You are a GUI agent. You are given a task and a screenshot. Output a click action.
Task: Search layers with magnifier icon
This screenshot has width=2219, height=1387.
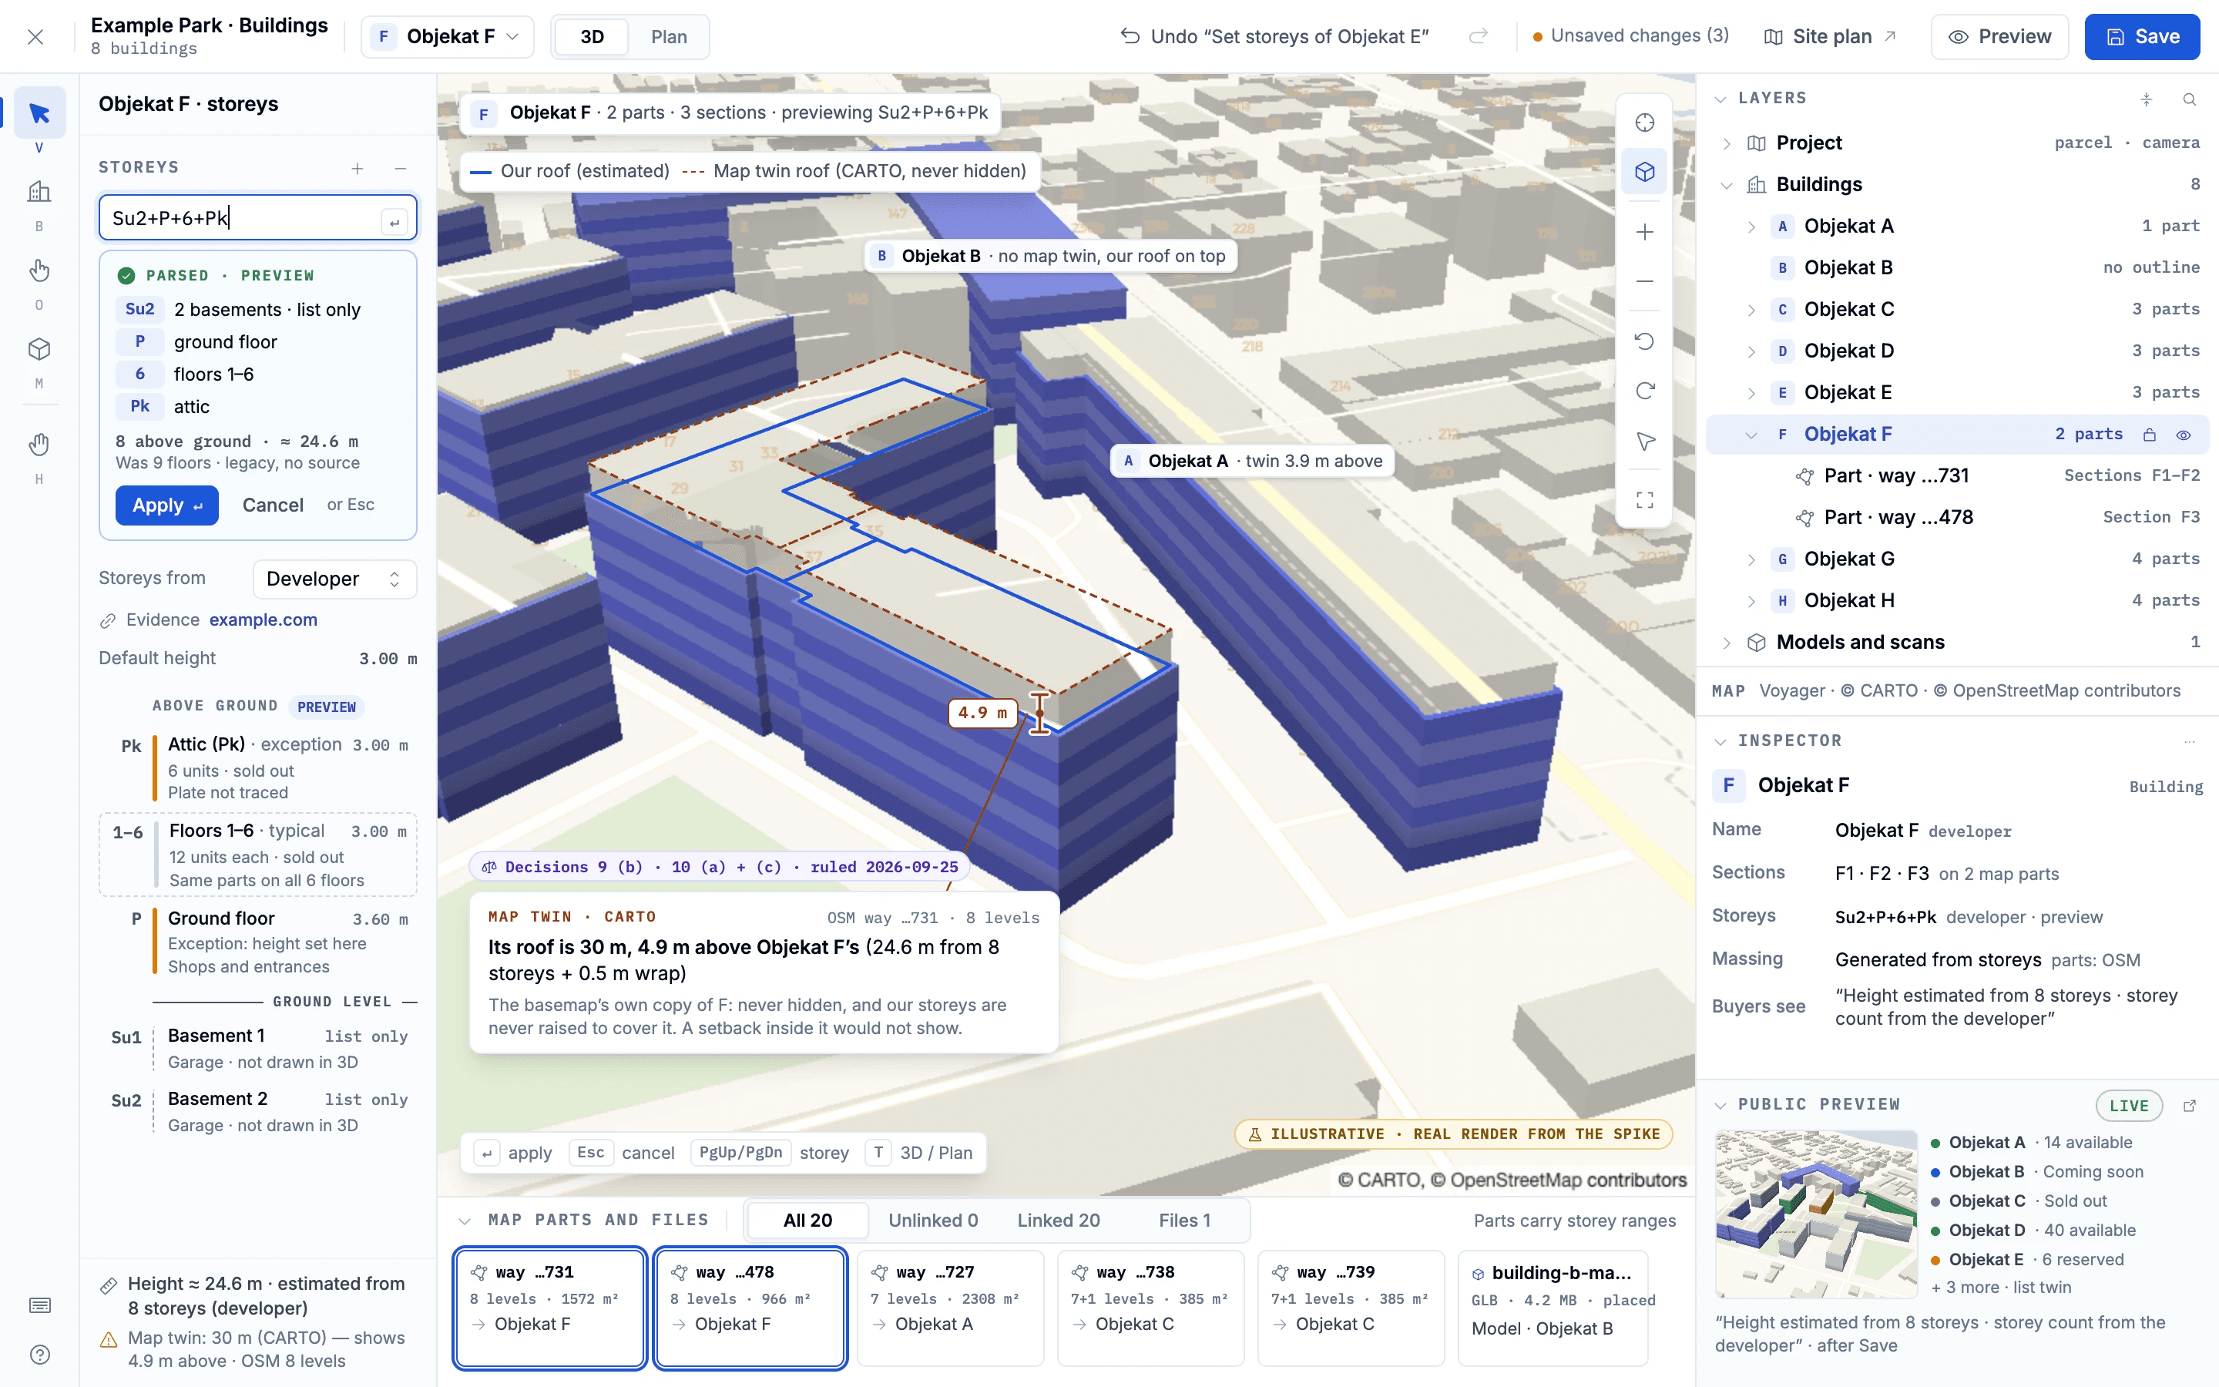(x=2190, y=99)
